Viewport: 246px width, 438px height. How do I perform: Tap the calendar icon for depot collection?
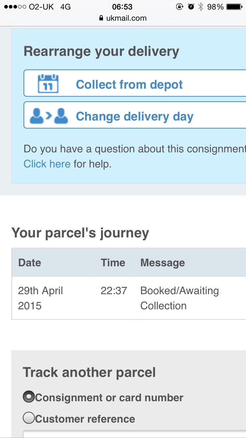[x=48, y=84]
